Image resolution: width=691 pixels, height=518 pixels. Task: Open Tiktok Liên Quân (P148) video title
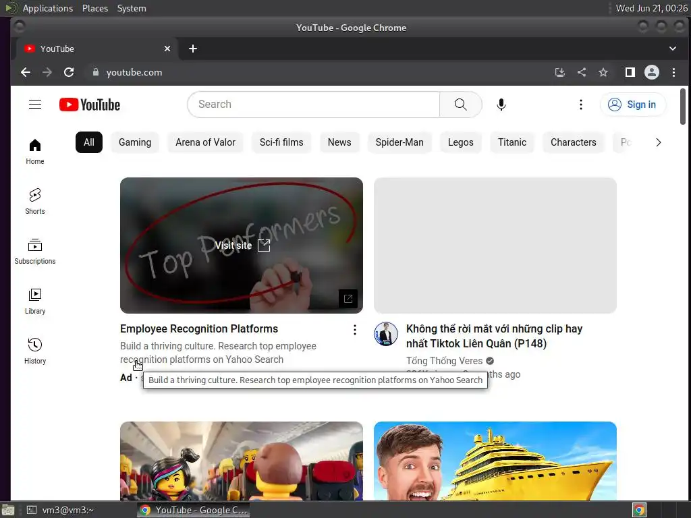coord(494,336)
